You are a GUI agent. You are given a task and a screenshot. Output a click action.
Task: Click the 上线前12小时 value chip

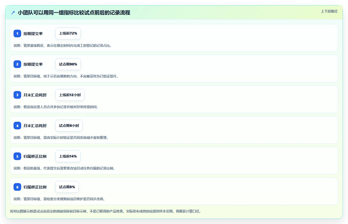point(70,95)
